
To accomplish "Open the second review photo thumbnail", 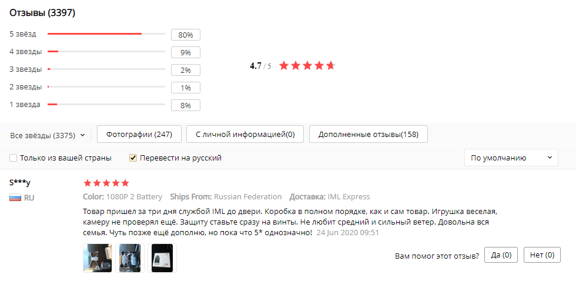I will pos(130,258).
